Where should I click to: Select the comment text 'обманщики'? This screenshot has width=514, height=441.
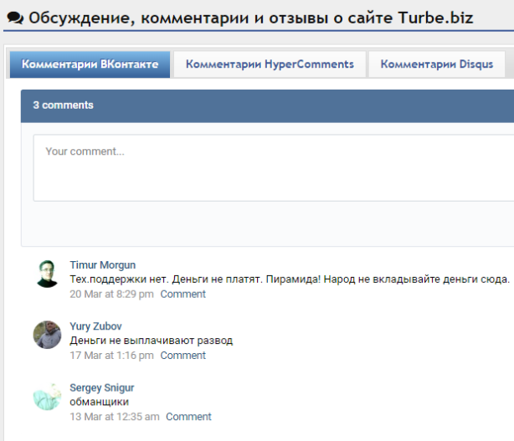pyautogui.click(x=100, y=402)
